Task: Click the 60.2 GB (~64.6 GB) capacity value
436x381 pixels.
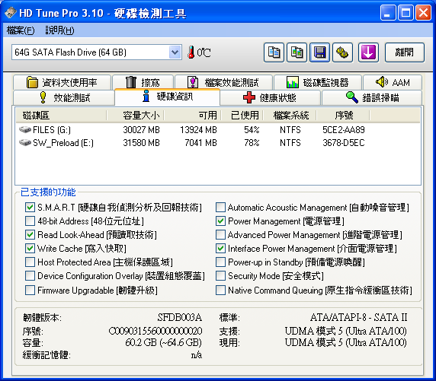Action: click(163, 342)
